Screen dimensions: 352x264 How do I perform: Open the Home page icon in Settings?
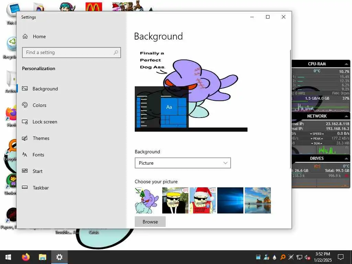[x=25, y=36]
